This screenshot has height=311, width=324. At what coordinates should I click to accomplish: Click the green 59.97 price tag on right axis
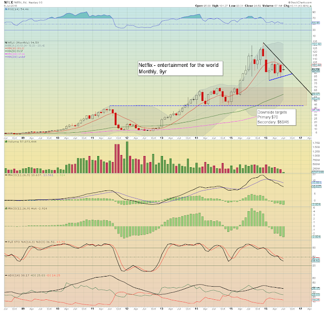316,94
